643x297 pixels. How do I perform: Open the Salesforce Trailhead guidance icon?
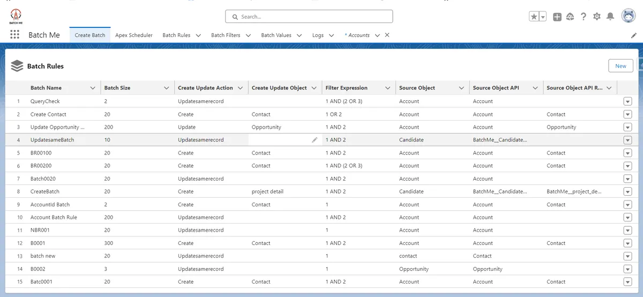point(570,17)
